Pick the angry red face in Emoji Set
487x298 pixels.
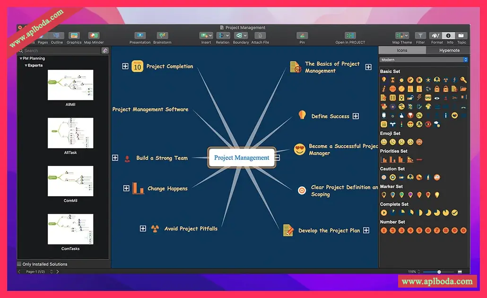(x=419, y=142)
